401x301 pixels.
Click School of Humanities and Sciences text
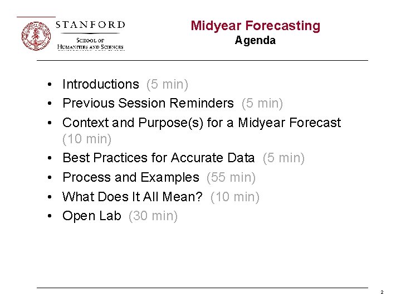tap(90, 43)
